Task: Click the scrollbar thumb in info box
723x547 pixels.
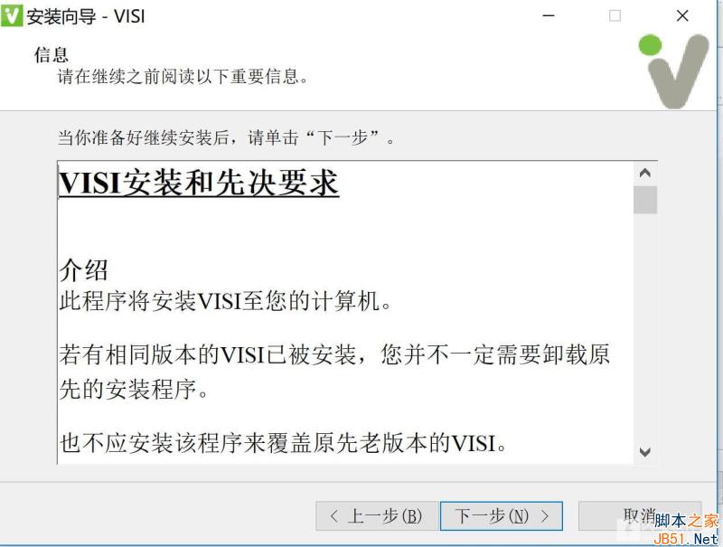Action: pyautogui.click(x=645, y=200)
